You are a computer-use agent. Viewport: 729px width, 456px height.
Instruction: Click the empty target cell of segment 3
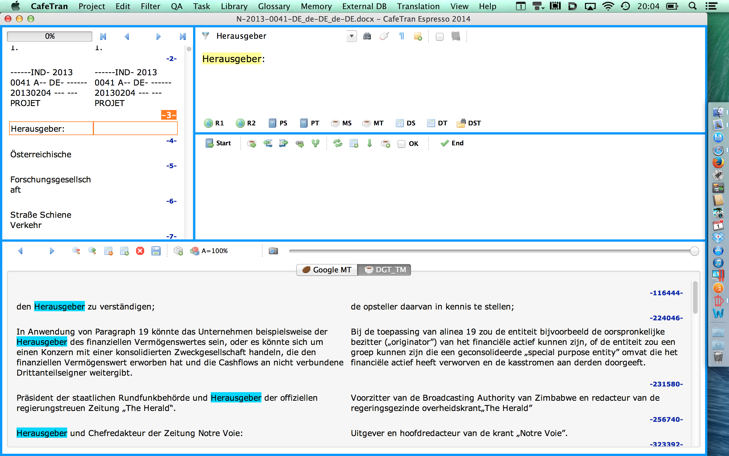point(135,129)
